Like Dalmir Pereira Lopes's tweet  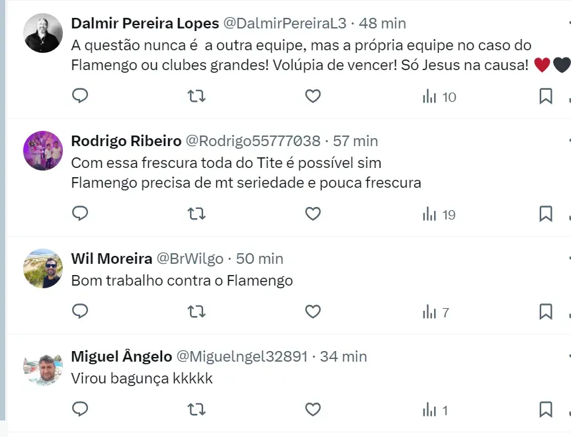(313, 97)
